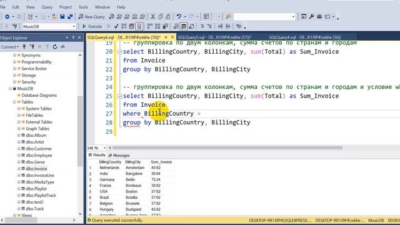Switch output to Results to Grid
Screen dimensions: 400x225
click(x=184, y=26)
